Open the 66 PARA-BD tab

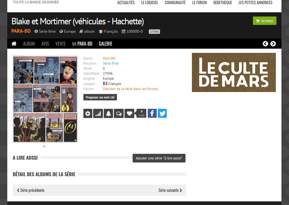82,44
